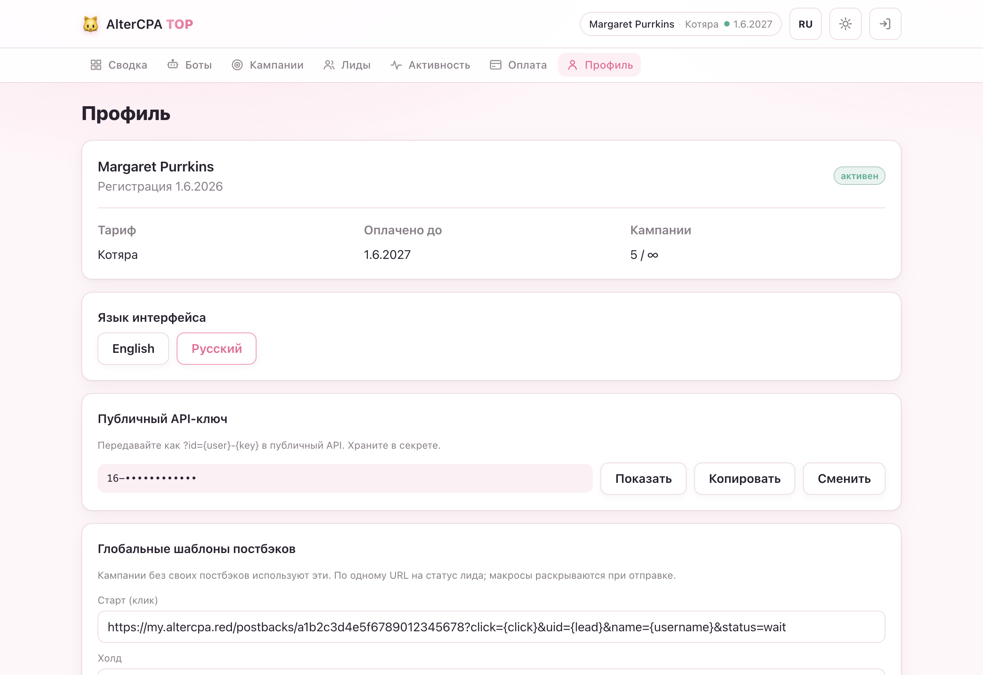Click the Margaret Purrkins card name
Viewport: 983px width, 675px height.
[x=156, y=166]
